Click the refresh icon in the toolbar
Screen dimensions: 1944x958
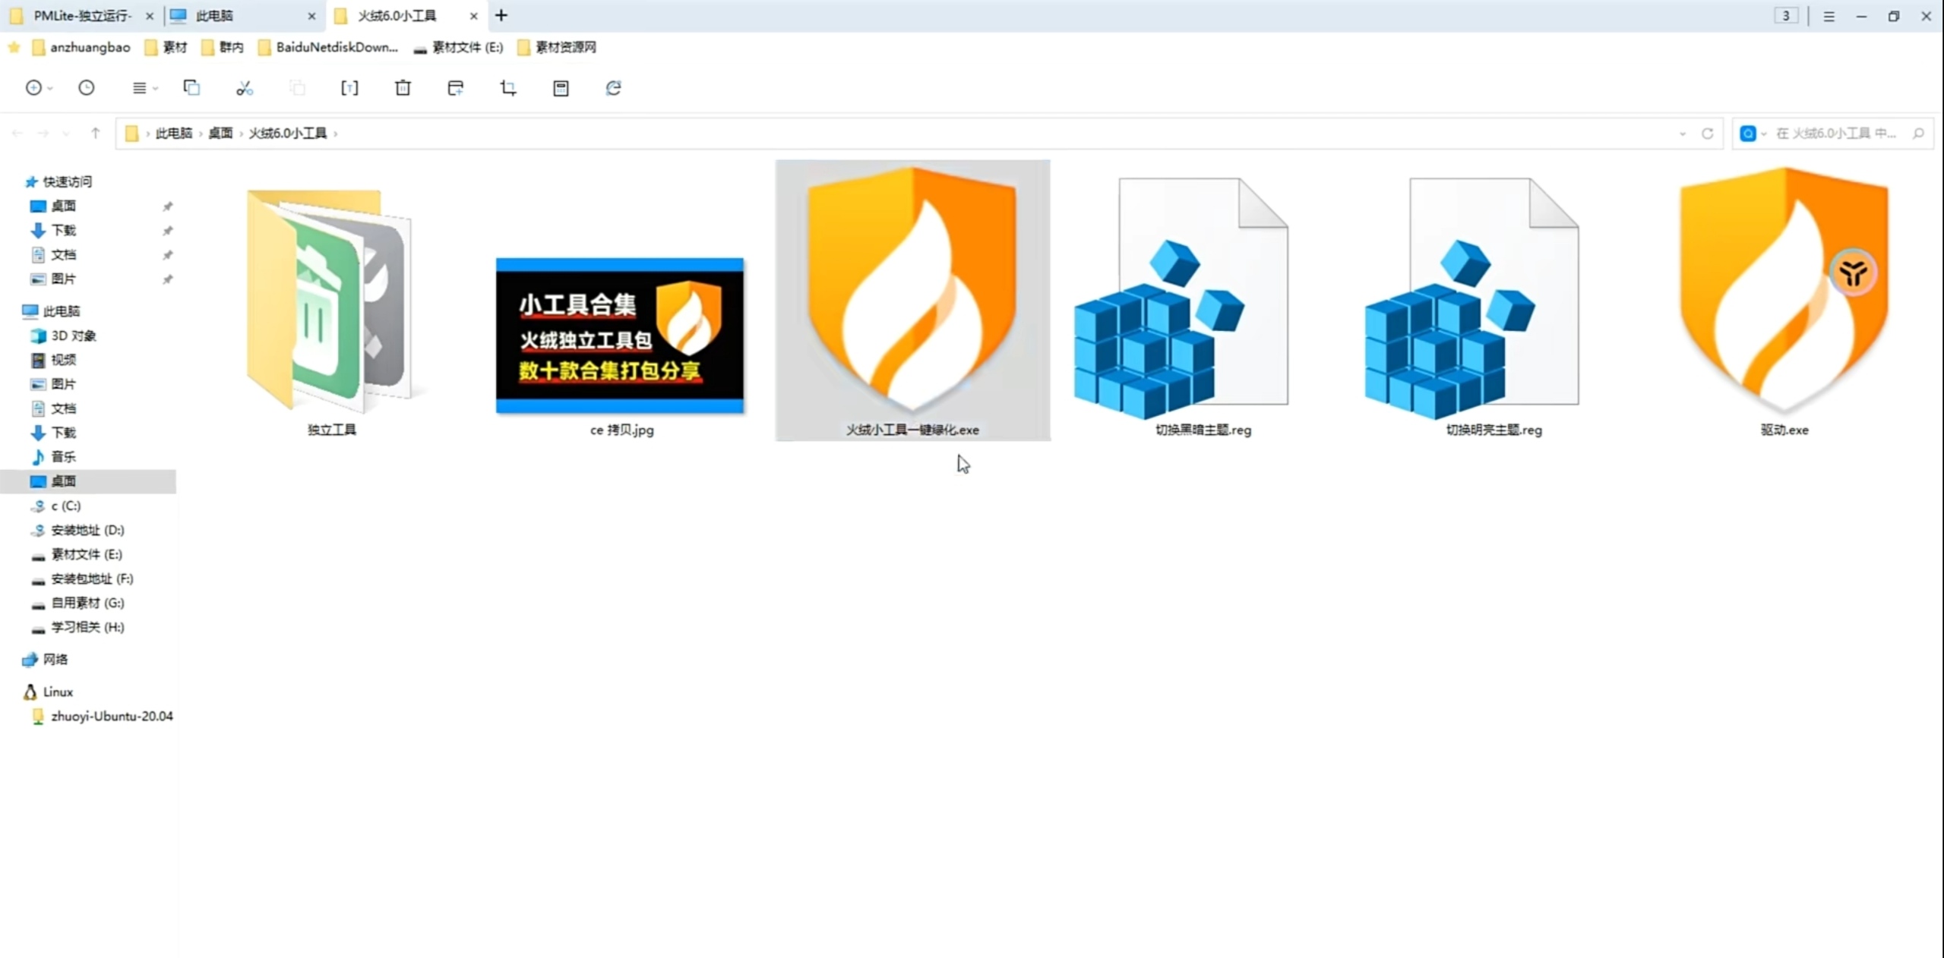(x=613, y=88)
